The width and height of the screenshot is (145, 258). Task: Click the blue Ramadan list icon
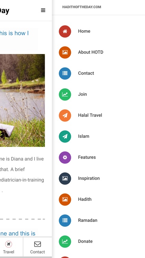point(65,221)
